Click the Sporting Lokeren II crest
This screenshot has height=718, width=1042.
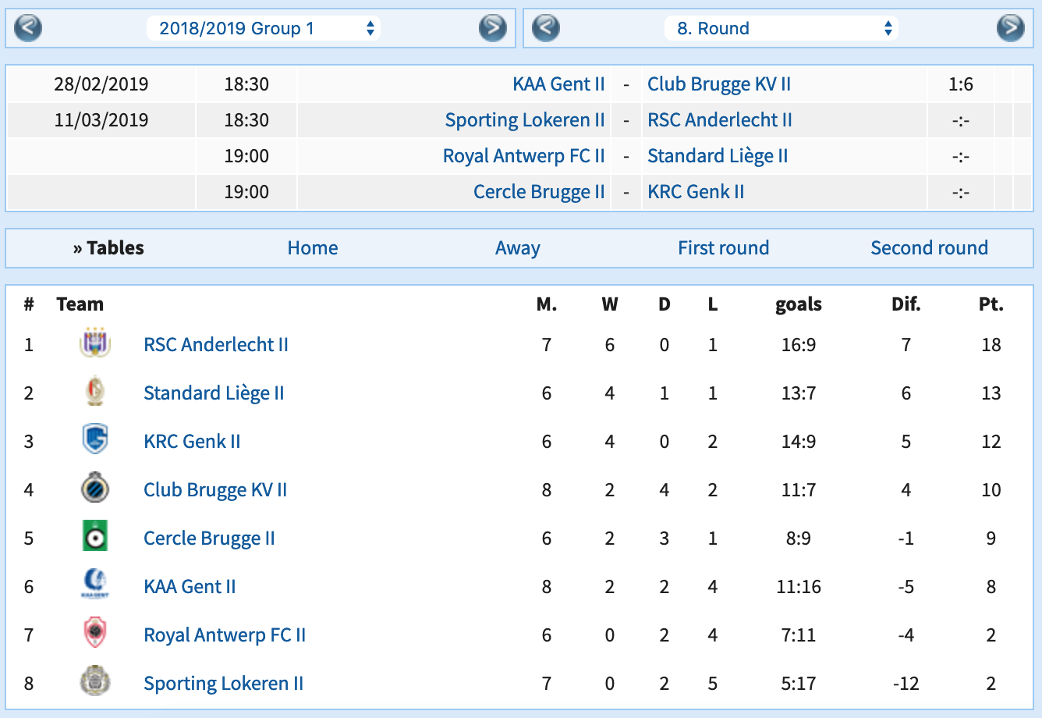coord(95,683)
